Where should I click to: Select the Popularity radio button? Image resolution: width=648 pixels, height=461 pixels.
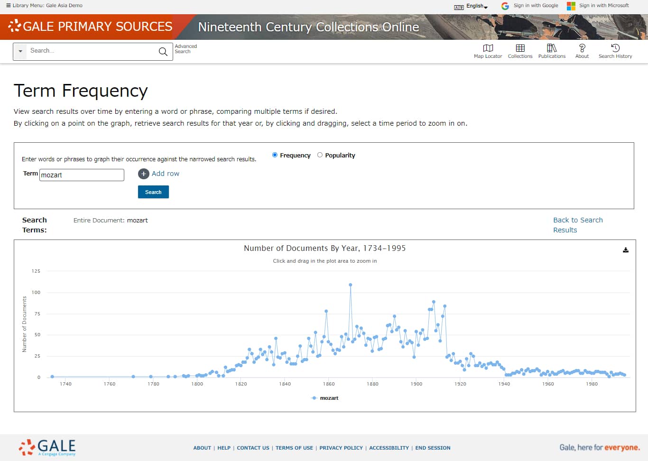tap(320, 155)
